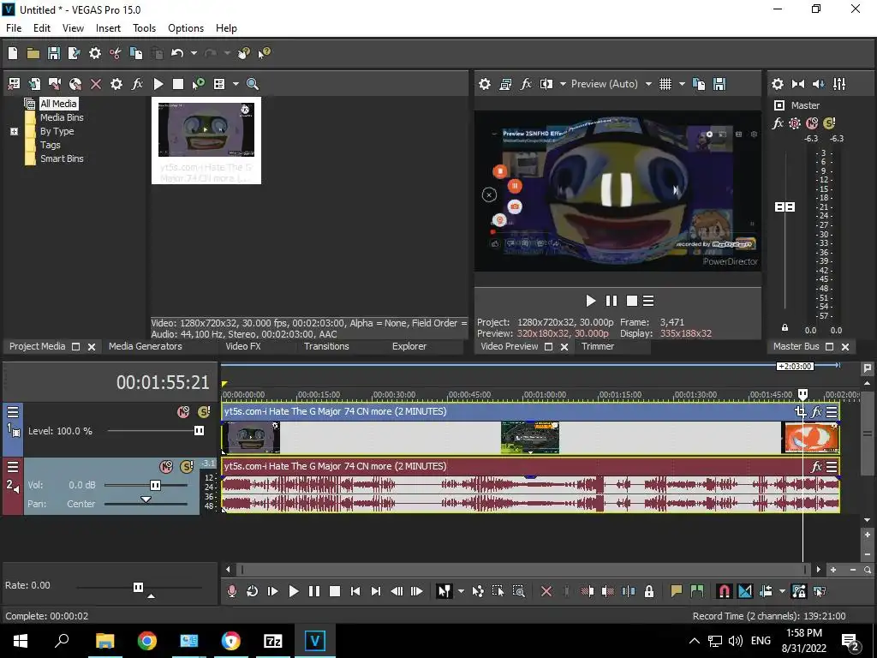Open the Insert menu
Image resolution: width=877 pixels, height=658 pixels.
tap(108, 28)
